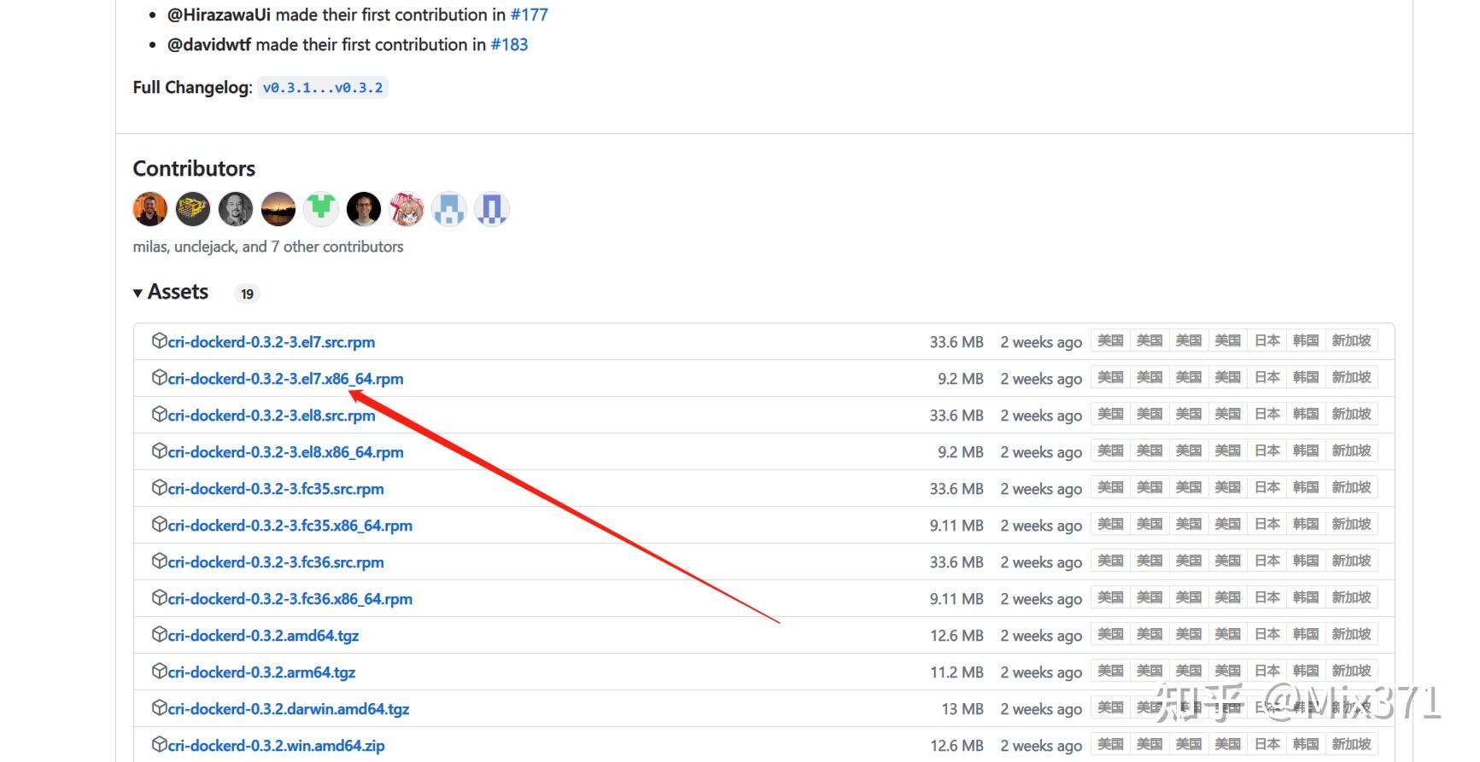The width and height of the screenshot is (1480, 762).
Task: Download cri-dockerd-0.3.2-3.el7.x86_64.rpm
Action: coord(285,379)
